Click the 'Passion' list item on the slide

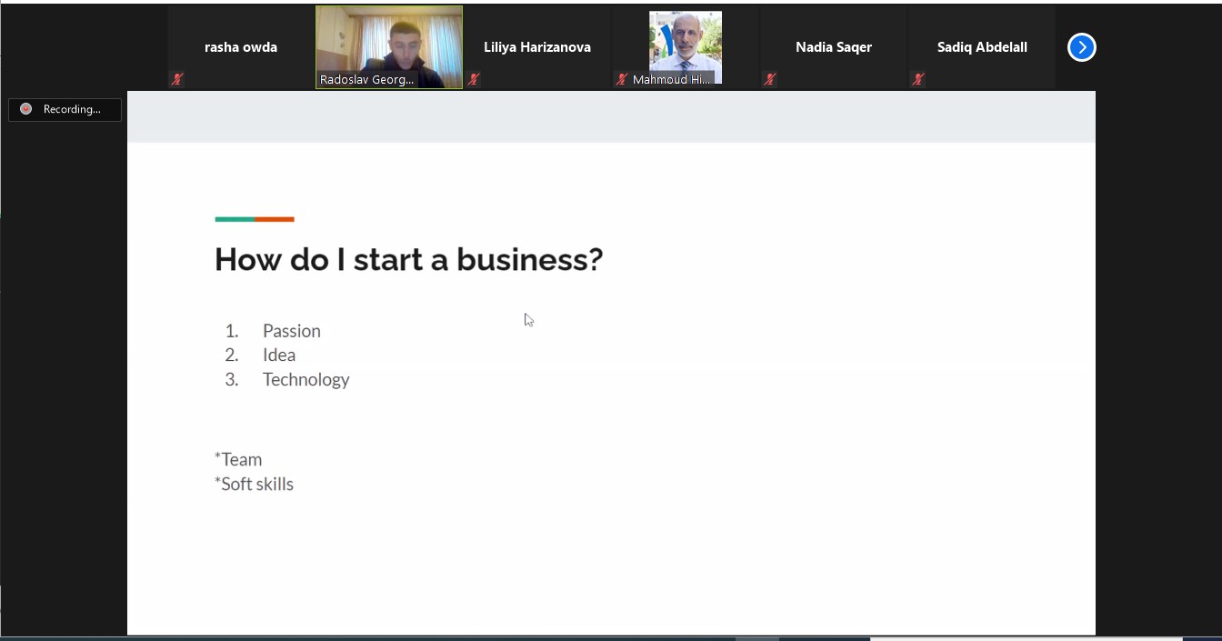(x=291, y=331)
